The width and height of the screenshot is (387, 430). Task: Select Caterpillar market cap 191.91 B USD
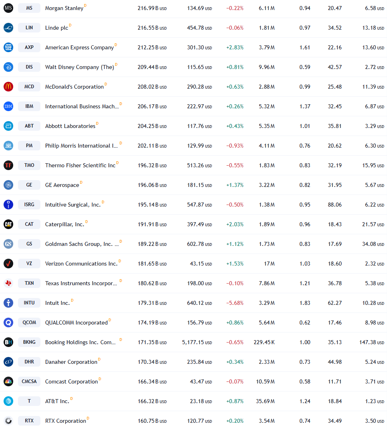152,224
